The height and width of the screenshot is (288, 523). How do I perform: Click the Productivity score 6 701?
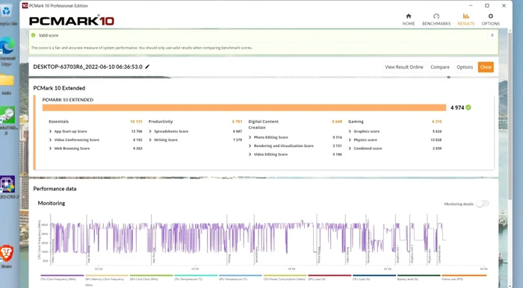click(x=237, y=122)
